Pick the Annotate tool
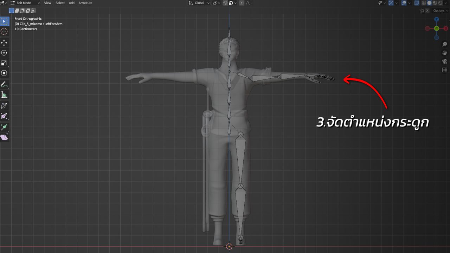This screenshot has height=253, width=450. pos(4,84)
